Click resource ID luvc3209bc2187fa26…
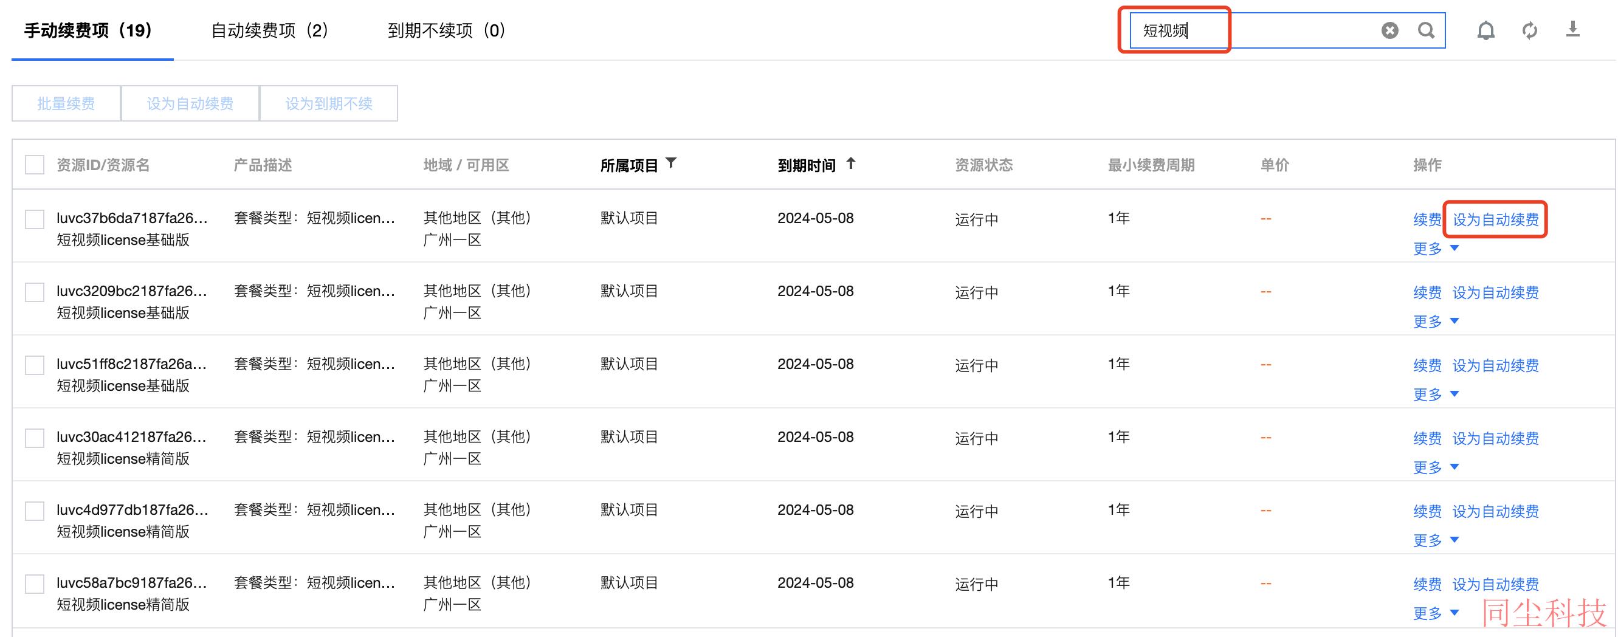The height and width of the screenshot is (637, 1618). coord(132,291)
